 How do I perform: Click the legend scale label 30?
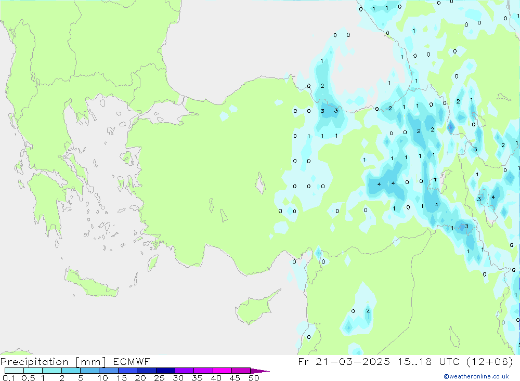(178, 378)
